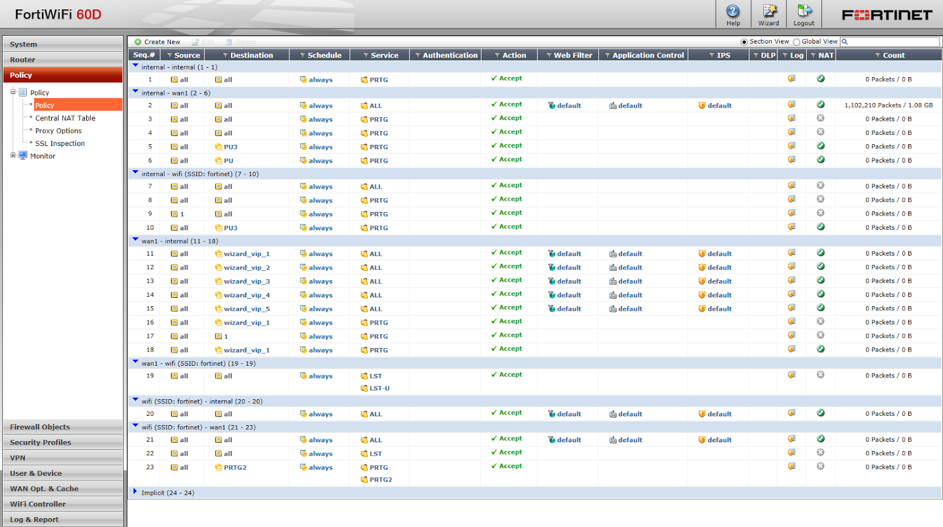943x527 pixels.
Task: Open the WiFi Controller menu section
Action: 63,504
